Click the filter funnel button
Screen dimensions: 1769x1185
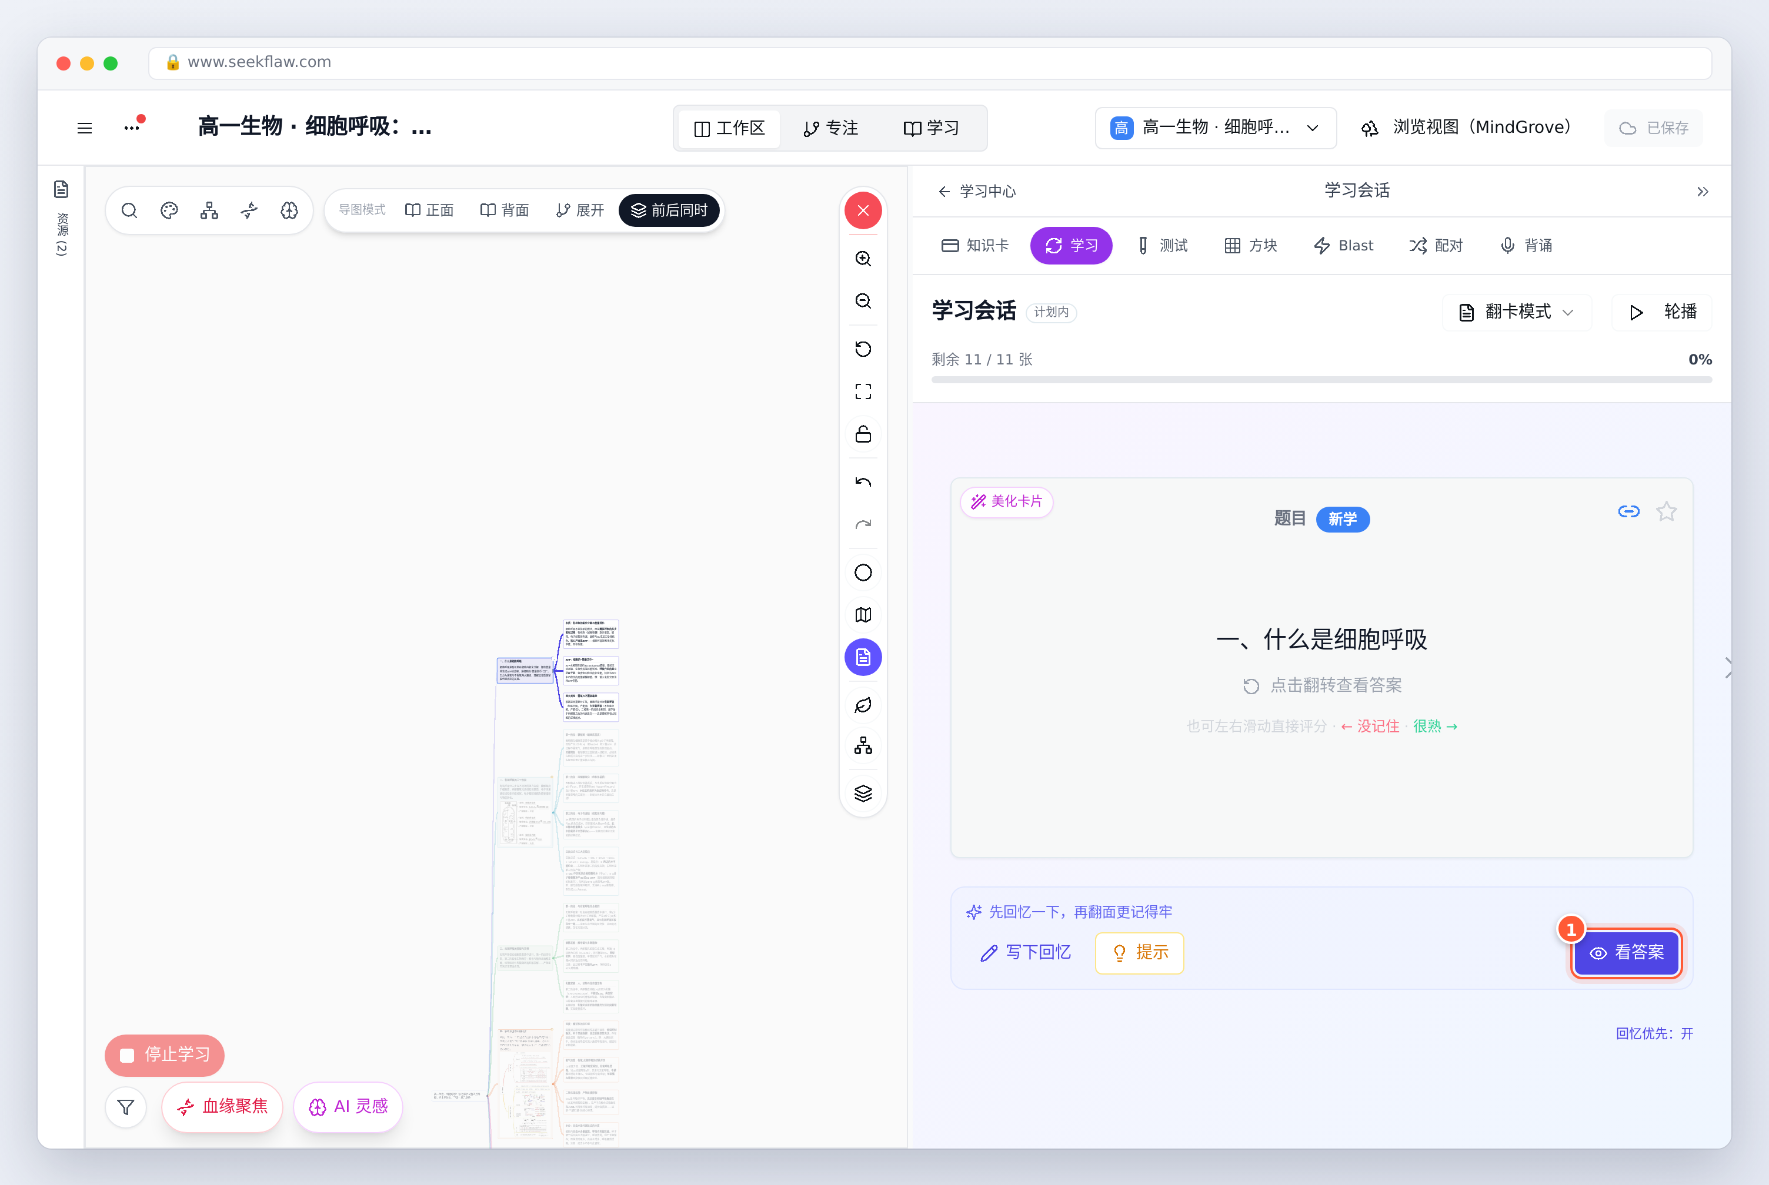click(x=126, y=1107)
